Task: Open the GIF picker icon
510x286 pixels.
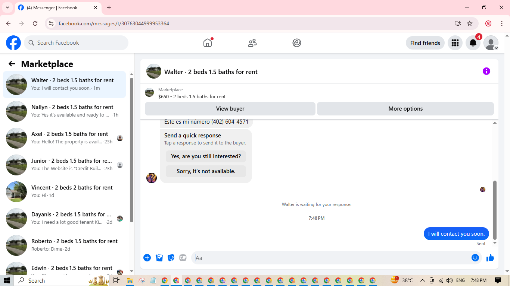Action: click(x=183, y=258)
